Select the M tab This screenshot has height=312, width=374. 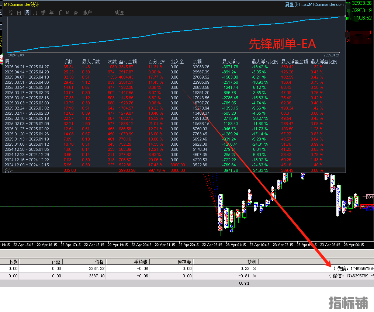[x=68, y=13]
